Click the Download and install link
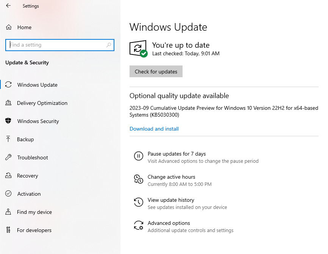Screen dimensions: 328x254 pos(154,129)
